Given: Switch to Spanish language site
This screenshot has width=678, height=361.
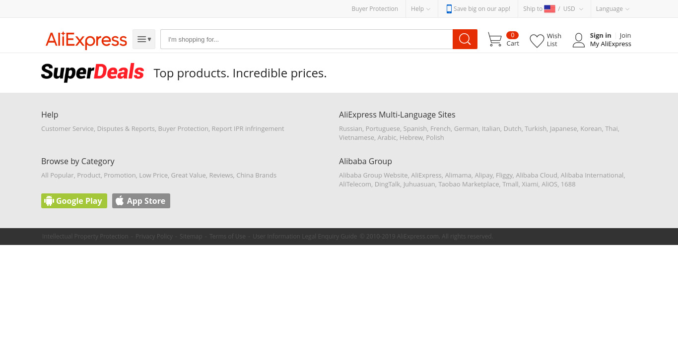Looking at the screenshot, I should click(415, 128).
